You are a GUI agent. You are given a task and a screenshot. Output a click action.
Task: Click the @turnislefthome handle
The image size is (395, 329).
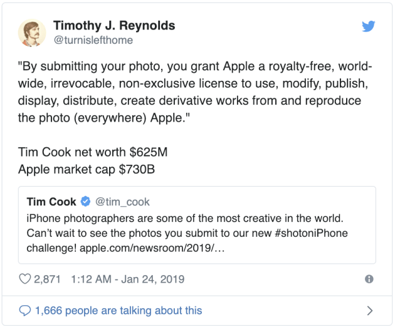[93, 40]
